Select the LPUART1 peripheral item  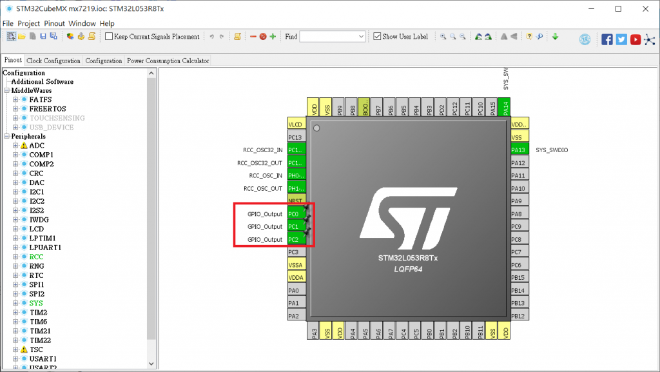tap(45, 248)
